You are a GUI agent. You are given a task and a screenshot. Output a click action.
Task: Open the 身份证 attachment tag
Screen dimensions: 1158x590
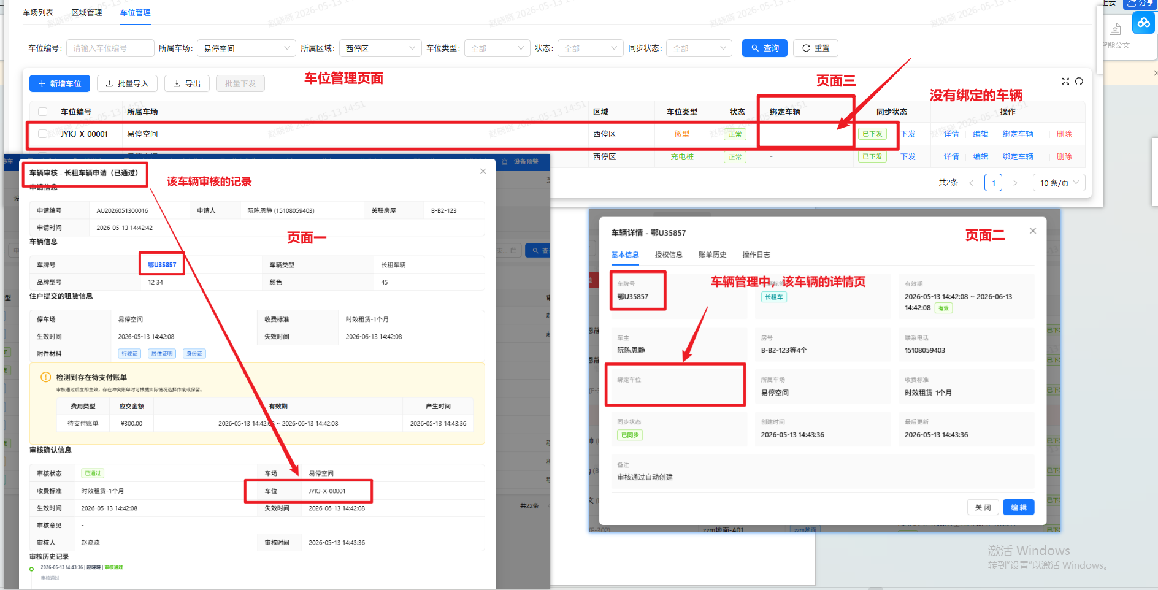pyautogui.click(x=194, y=354)
